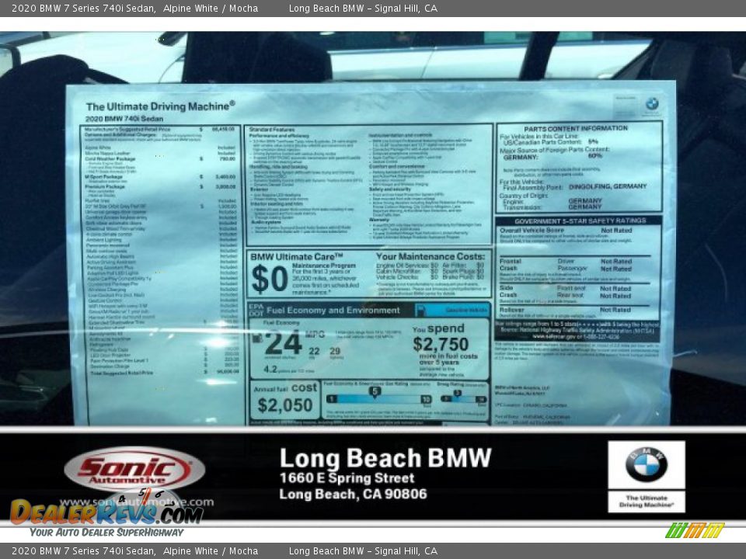
Task: Click top caption 'Long Beach BMW – Signal Hill, CA'
Action: click(363, 8)
